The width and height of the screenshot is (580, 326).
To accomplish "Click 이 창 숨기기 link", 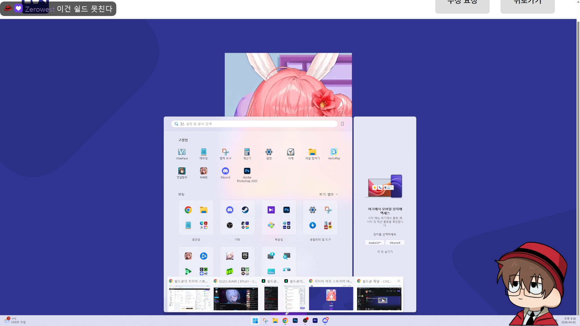I will pos(385,252).
